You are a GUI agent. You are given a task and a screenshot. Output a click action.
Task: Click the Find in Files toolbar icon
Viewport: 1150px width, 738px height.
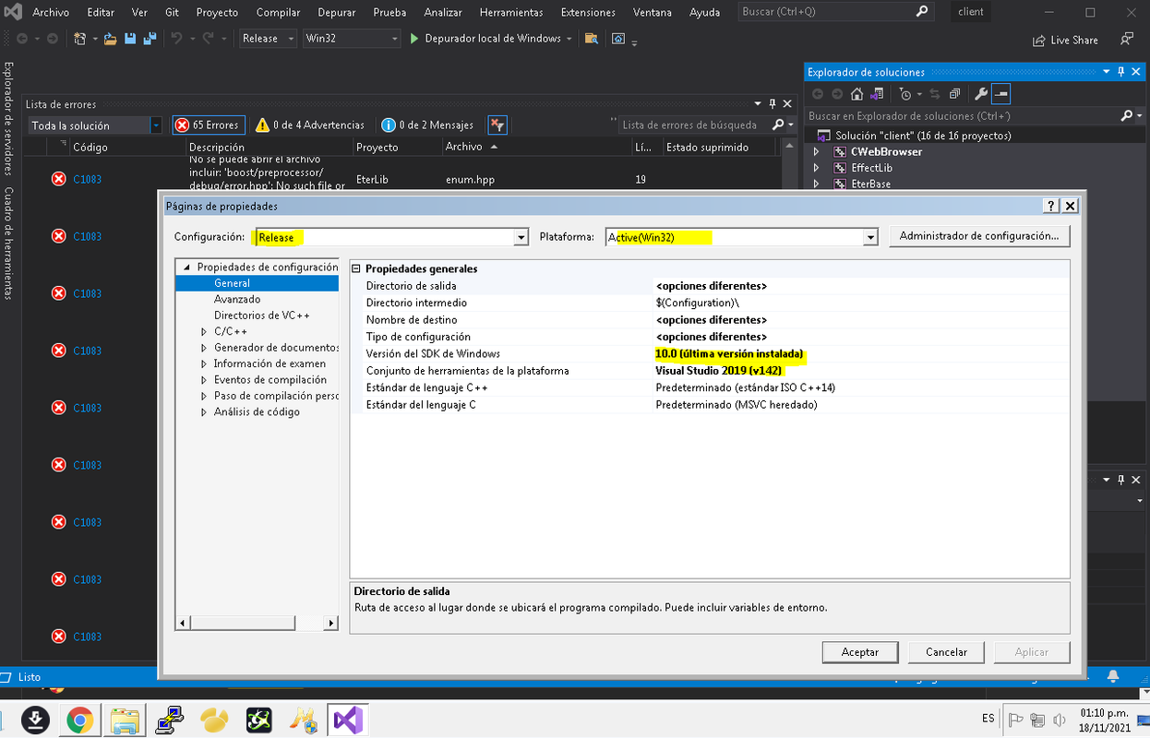click(x=592, y=39)
